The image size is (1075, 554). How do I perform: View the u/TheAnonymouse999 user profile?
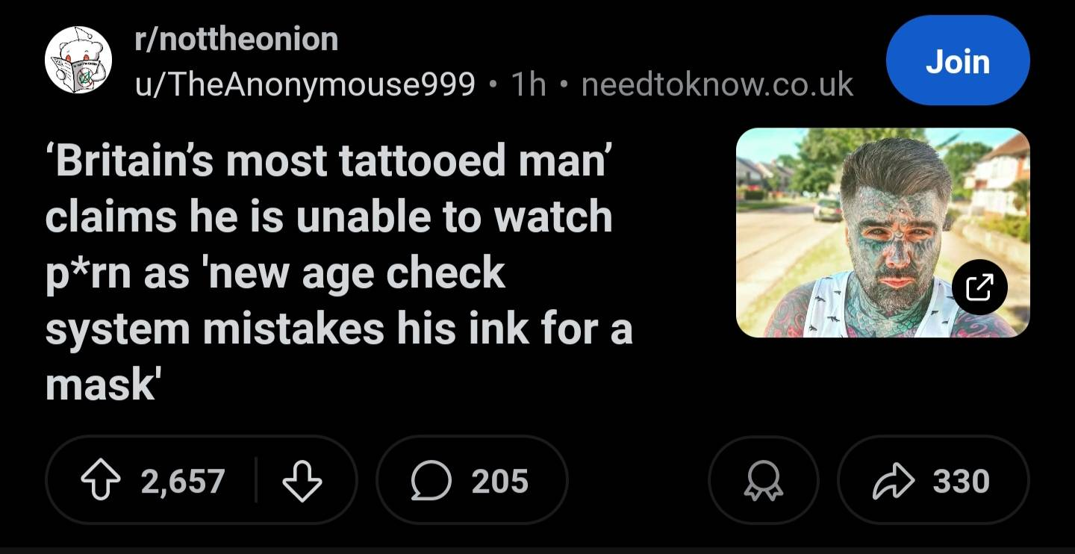pyautogui.click(x=305, y=85)
